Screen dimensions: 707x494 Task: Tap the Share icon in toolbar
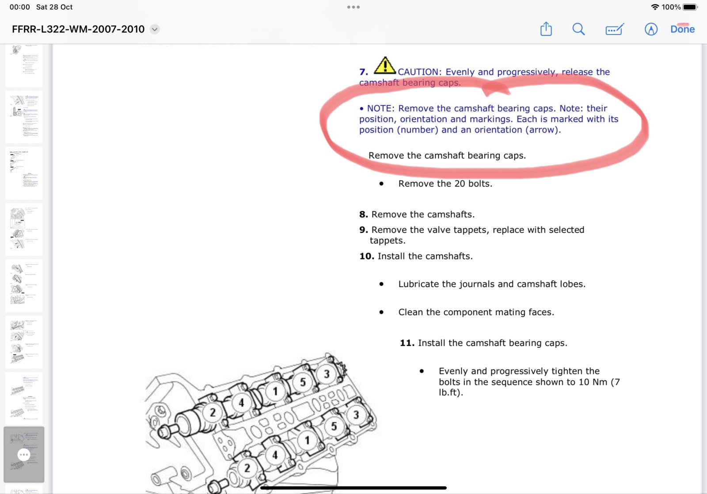(x=546, y=29)
